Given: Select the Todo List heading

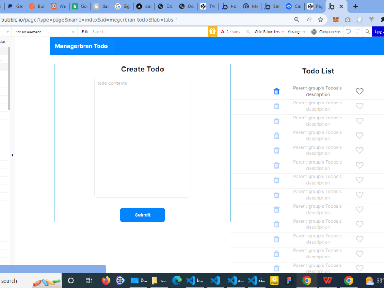Looking at the screenshot, I should [318, 71].
